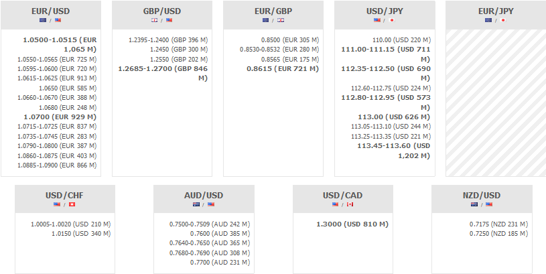Open the USD/CAD heading
Image resolution: width=546 pixels, height=274 pixels.
(343, 196)
